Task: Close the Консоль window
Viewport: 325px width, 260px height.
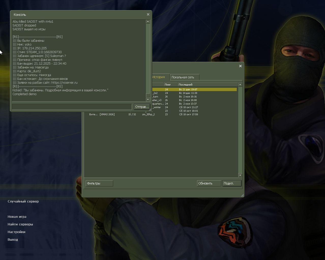Action: click(148, 15)
